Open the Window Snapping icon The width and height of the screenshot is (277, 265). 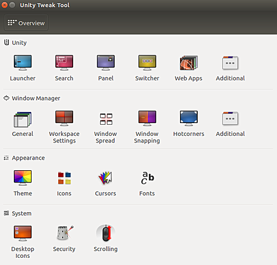point(147,118)
